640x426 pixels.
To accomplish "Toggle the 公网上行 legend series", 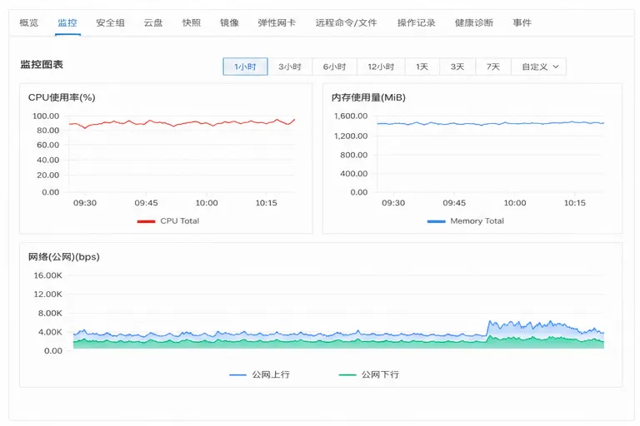I will click(260, 374).
